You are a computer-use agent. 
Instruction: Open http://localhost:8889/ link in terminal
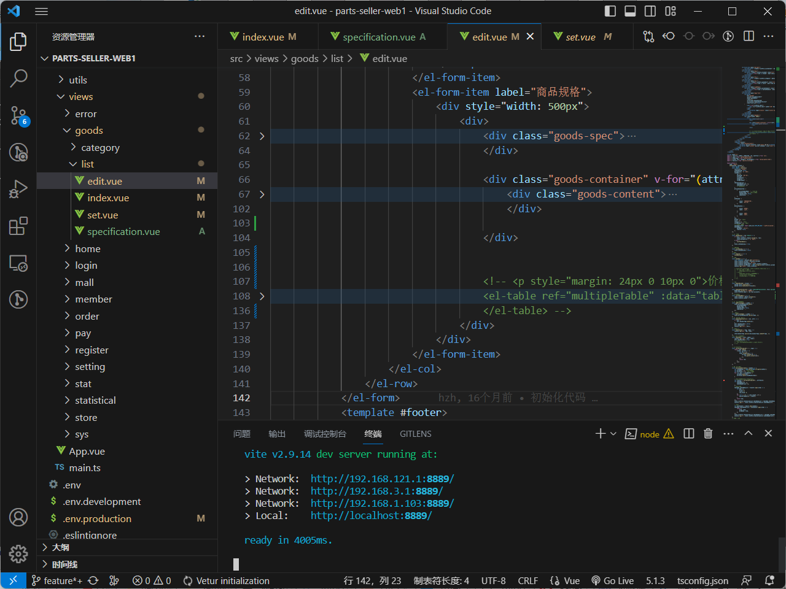(x=371, y=516)
